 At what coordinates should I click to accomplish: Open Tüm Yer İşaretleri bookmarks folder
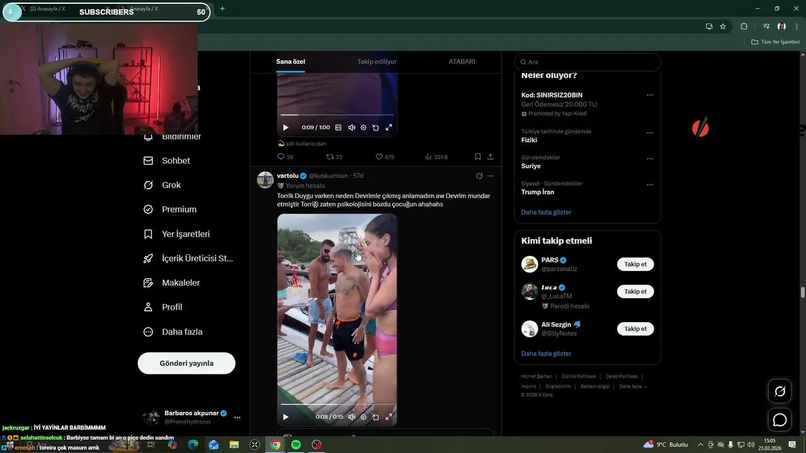[775, 42]
